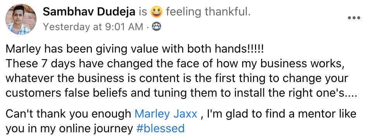This screenshot has height=140, width=375.
Task: Click the 'feeling thankful.' status text
Action: (208, 12)
